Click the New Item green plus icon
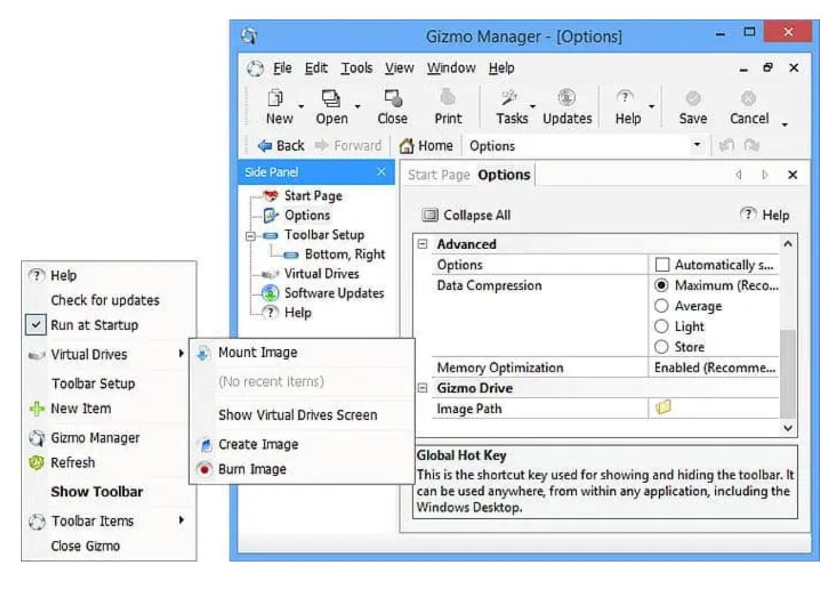Screen dimensions: 840x591 point(36,409)
